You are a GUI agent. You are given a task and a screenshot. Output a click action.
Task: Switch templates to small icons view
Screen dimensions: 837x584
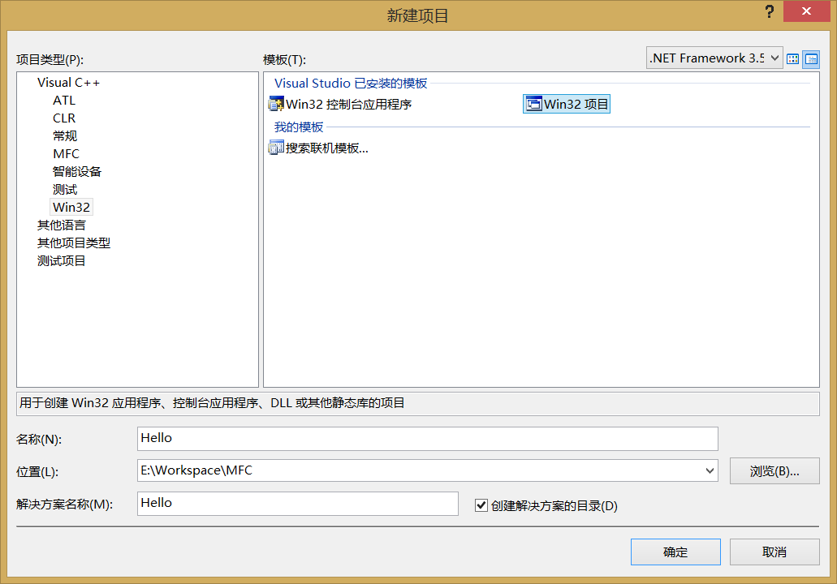pos(811,58)
